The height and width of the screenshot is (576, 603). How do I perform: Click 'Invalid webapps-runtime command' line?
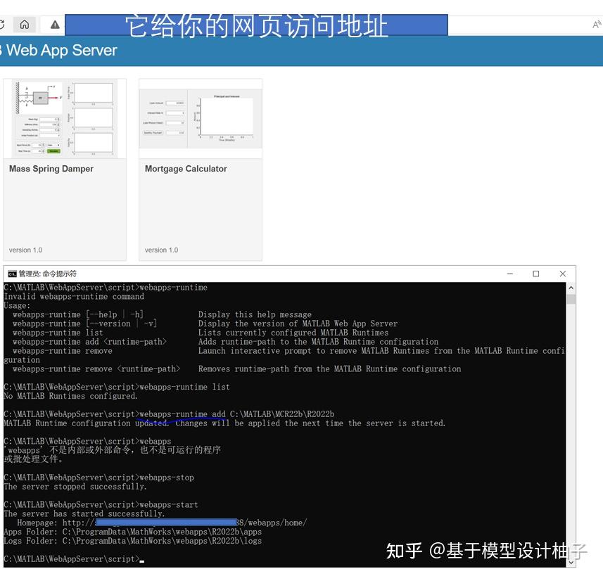[x=74, y=297]
